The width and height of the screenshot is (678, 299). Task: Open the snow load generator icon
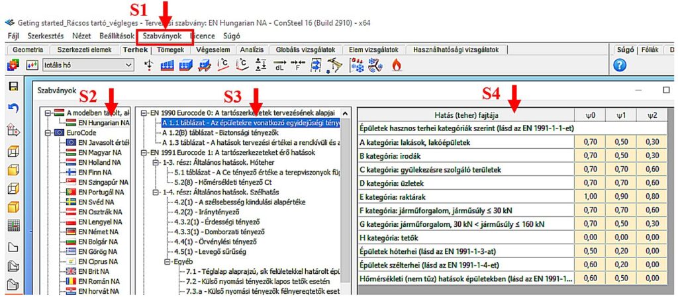tap(356, 65)
